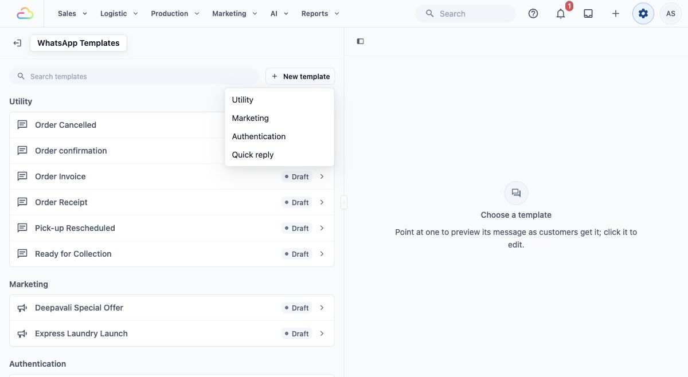Click the Marketing section heading
The width and height of the screenshot is (688, 377).
click(x=29, y=284)
